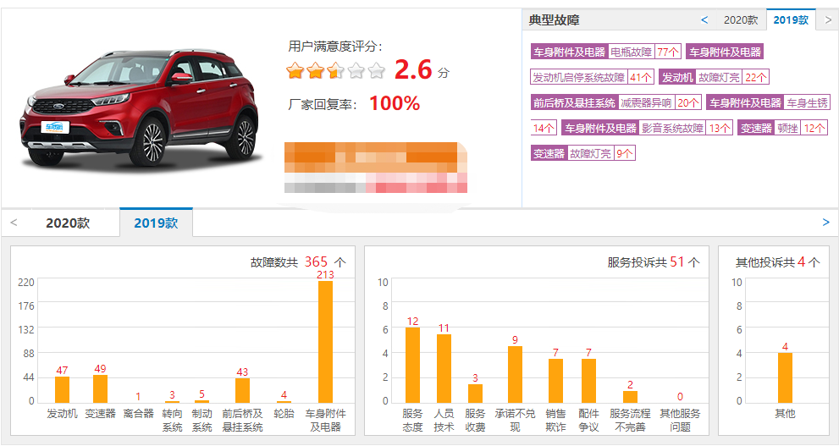Click the 典型故障 panel title
Screen dimensions: 839x446
pos(554,20)
